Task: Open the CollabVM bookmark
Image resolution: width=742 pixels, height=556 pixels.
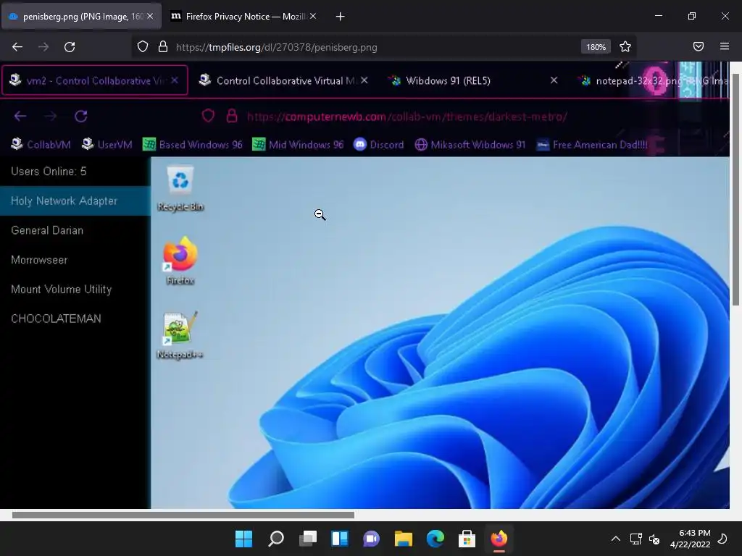Action: pos(41,145)
